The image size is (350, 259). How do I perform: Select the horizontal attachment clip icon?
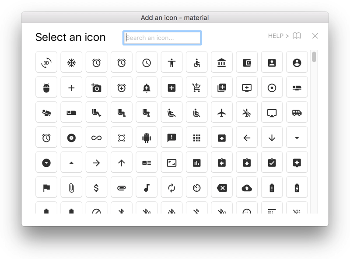(x=122, y=187)
